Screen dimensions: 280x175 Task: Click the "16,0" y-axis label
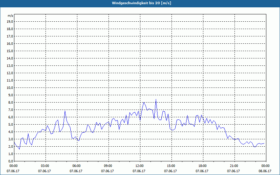[x=10, y=43]
